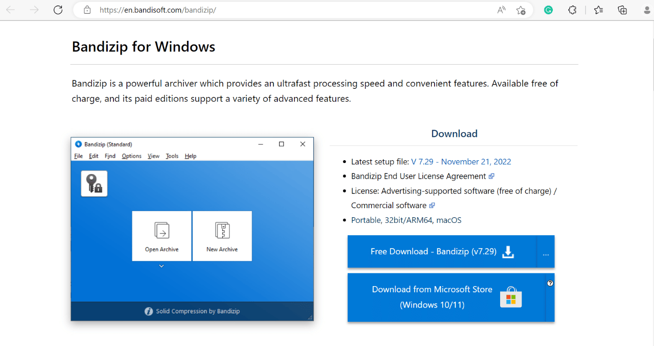Open the Portable download link

(x=366, y=220)
